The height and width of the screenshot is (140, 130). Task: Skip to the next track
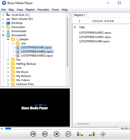coord(45,134)
